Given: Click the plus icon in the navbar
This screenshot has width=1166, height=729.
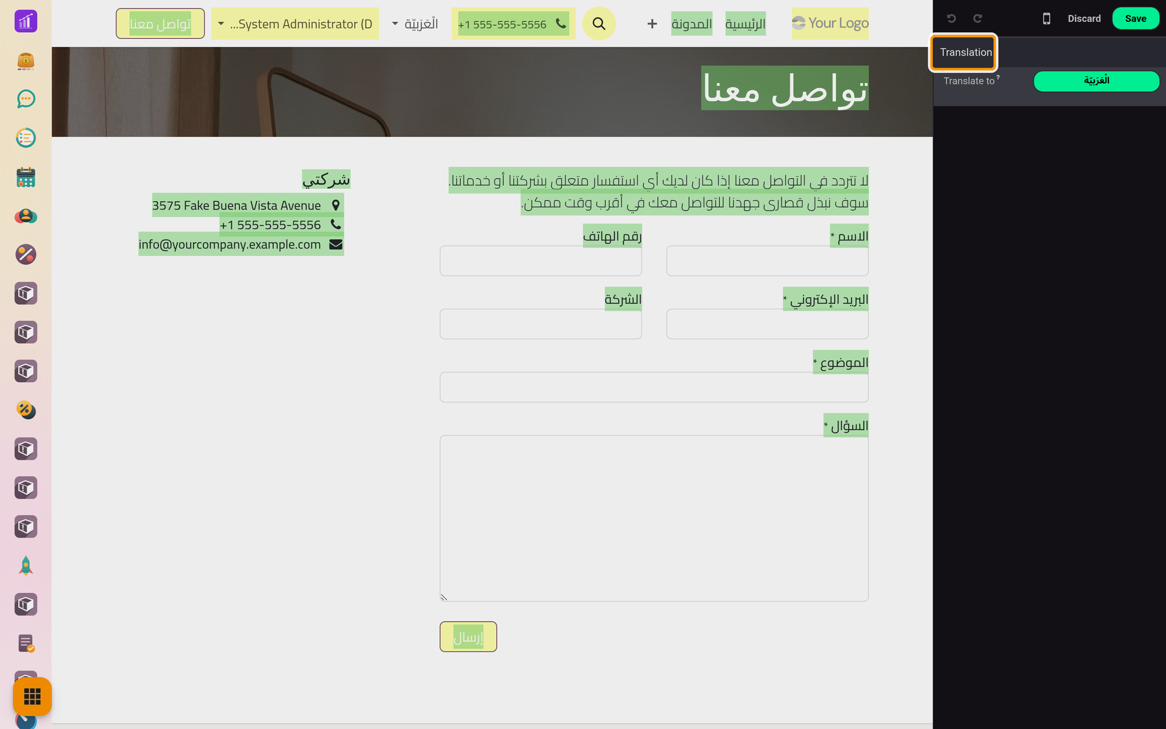Looking at the screenshot, I should [x=652, y=24].
